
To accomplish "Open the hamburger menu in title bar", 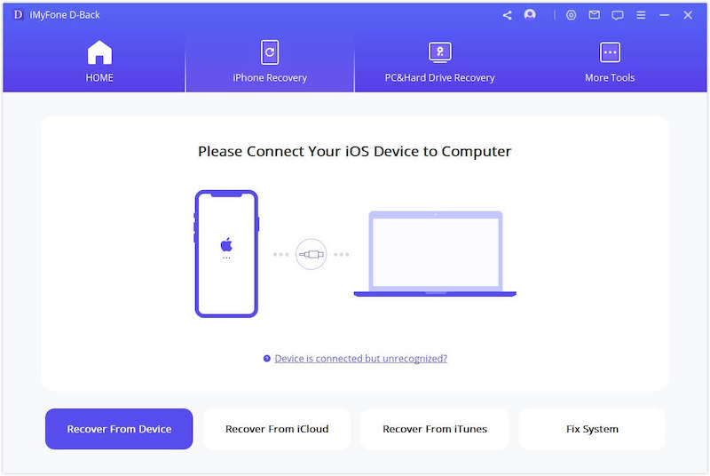I will pyautogui.click(x=641, y=15).
